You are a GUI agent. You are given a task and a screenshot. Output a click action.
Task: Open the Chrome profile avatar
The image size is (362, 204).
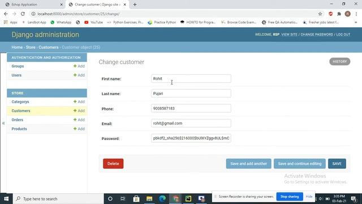(348, 14)
